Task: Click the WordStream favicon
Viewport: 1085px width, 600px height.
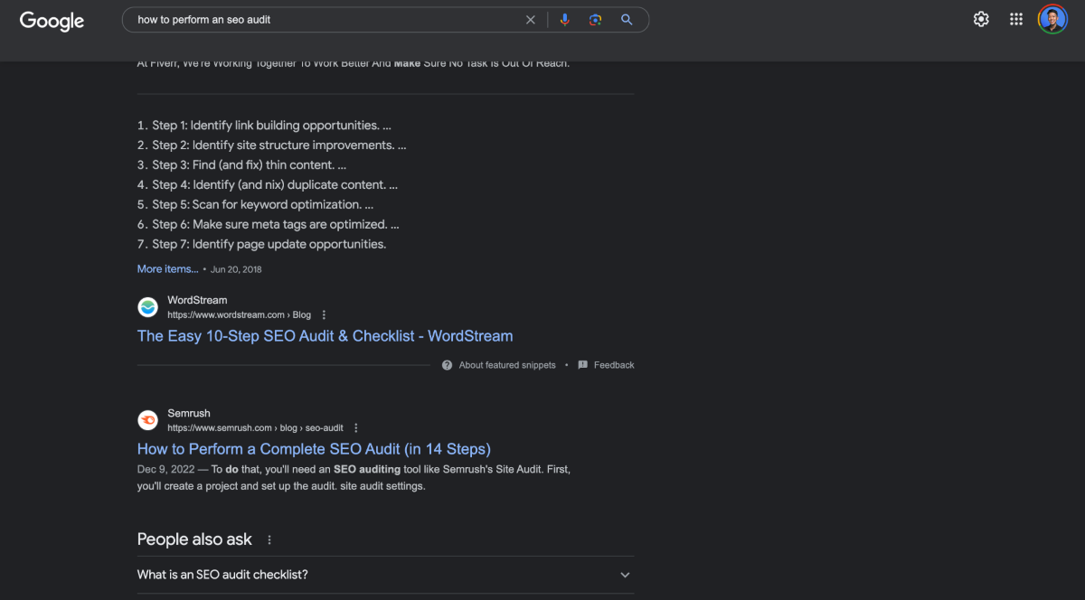Action: click(147, 307)
